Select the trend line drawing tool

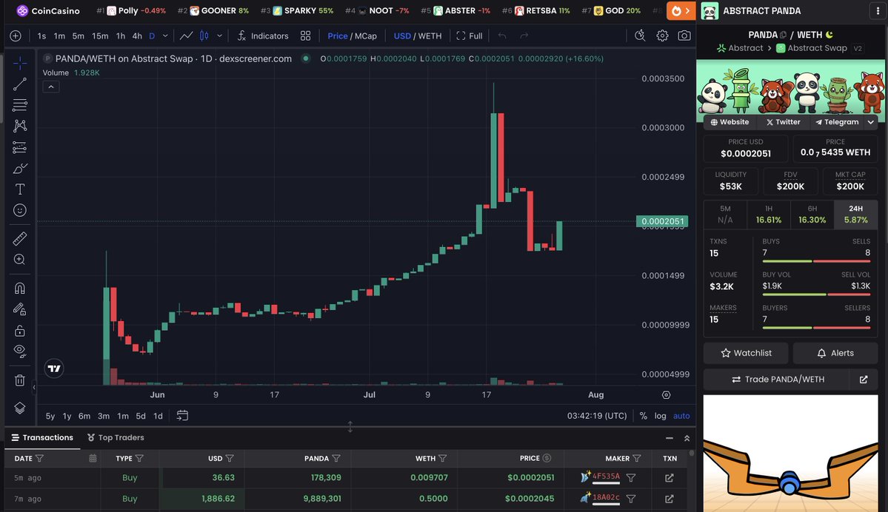pyautogui.click(x=20, y=84)
